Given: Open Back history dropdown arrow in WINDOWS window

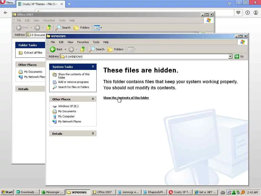Looking at the screenshot, I should [x=66, y=49].
